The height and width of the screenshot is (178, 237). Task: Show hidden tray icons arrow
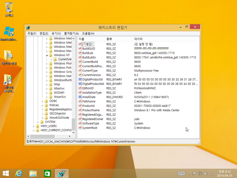tap(189, 174)
